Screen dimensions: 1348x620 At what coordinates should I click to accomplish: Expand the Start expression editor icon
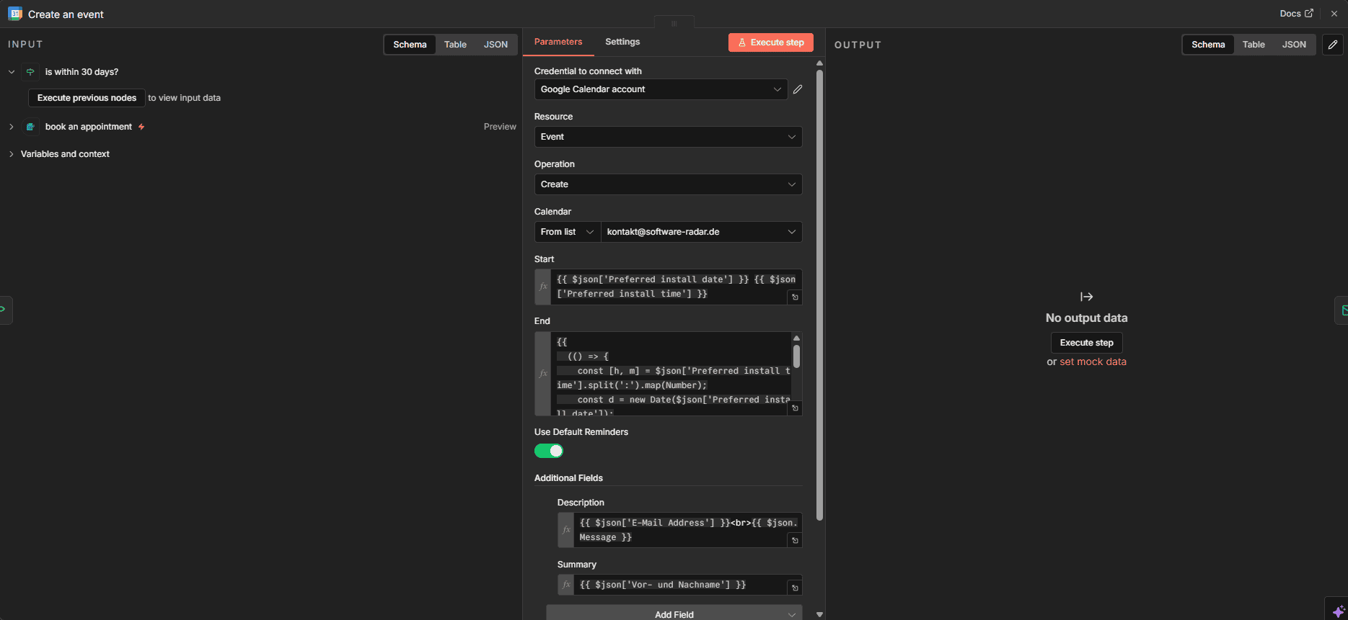tap(795, 297)
